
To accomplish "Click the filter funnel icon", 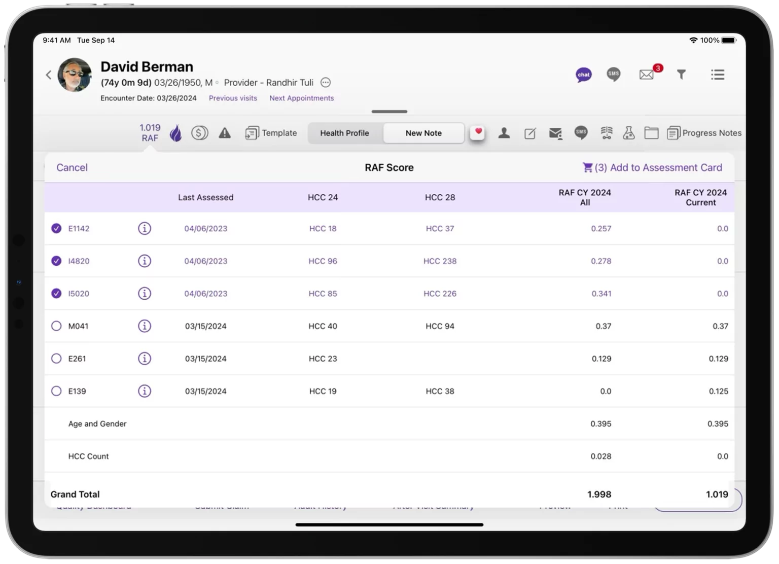I will pos(681,75).
